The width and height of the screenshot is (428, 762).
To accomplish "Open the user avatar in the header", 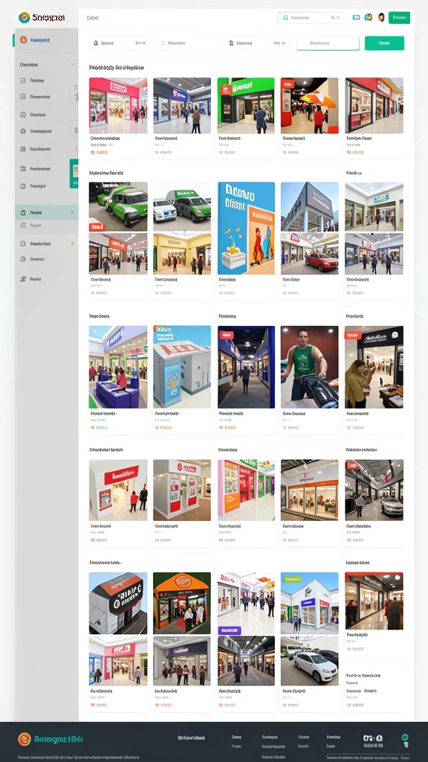I will (x=381, y=18).
